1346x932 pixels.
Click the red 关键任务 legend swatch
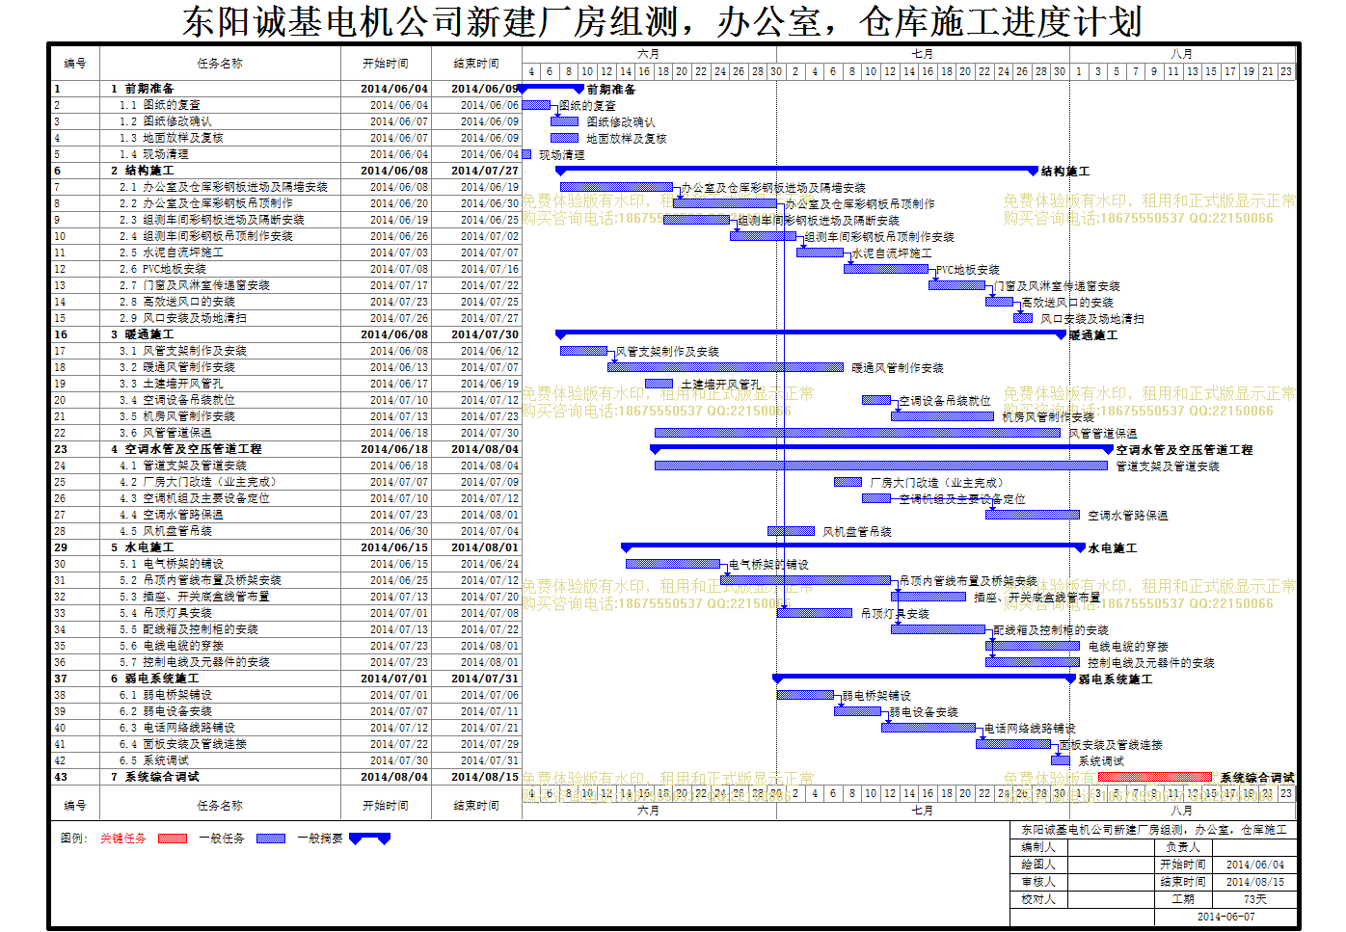(x=173, y=839)
